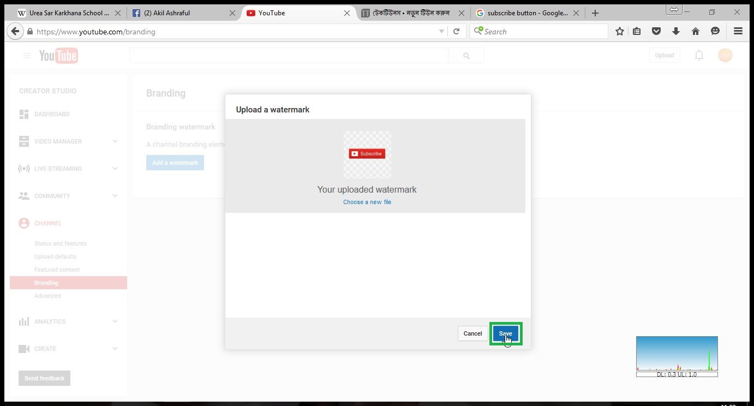
Task: Open 'Upload defaults' channel page
Action: (x=55, y=256)
